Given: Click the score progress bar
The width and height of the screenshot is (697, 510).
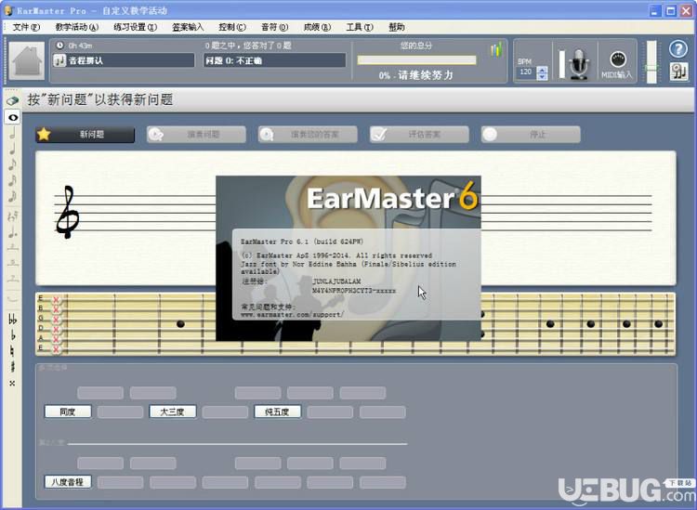Looking at the screenshot, I should point(416,60).
